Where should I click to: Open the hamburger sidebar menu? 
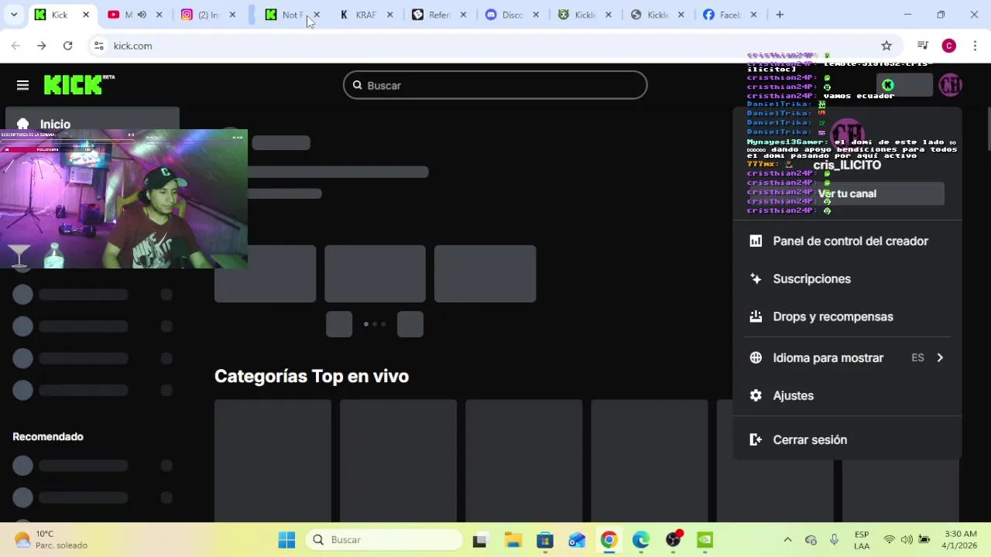point(22,85)
